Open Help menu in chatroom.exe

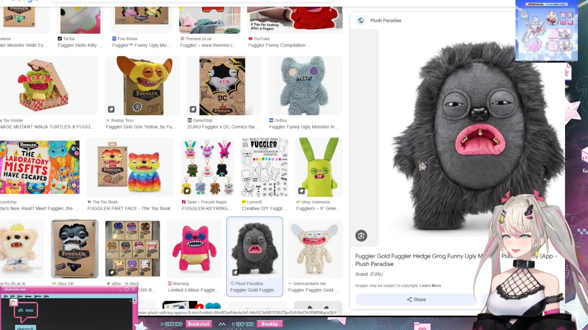tap(46, 296)
